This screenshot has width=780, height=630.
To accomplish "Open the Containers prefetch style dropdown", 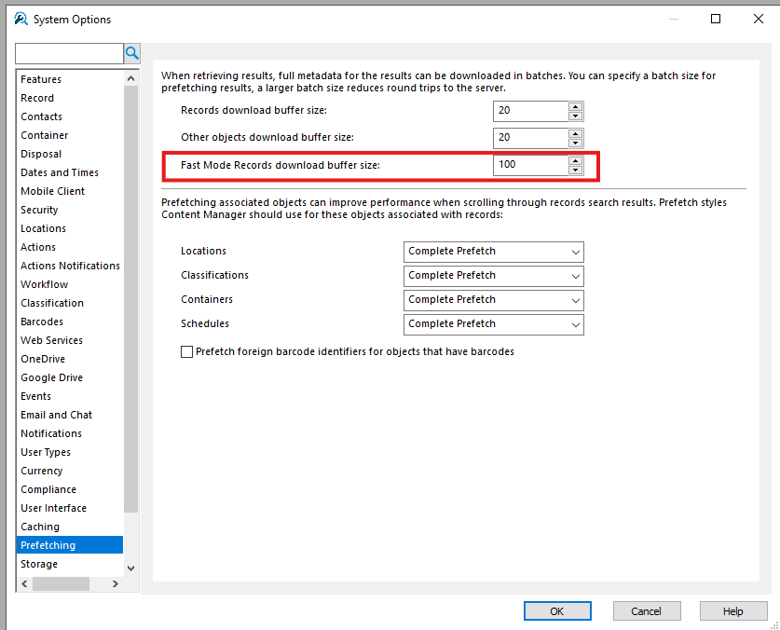I will (x=494, y=300).
